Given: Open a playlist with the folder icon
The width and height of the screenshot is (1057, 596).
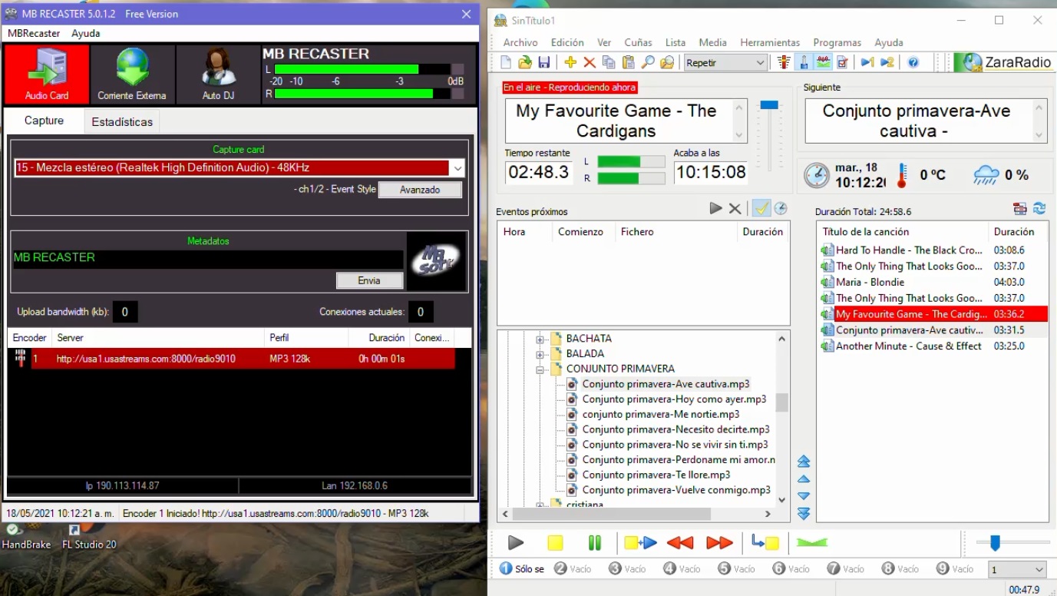Looking at the screenshot, I should click(525, 63).
